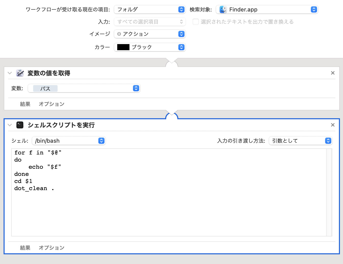Viewport: 343px width, 264px height.
Task: Click the Run Shell Script terminal icon
Action: coord(20,125)
